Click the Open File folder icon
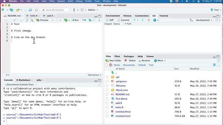Screen dimensions: 223x125 point(17,10)
